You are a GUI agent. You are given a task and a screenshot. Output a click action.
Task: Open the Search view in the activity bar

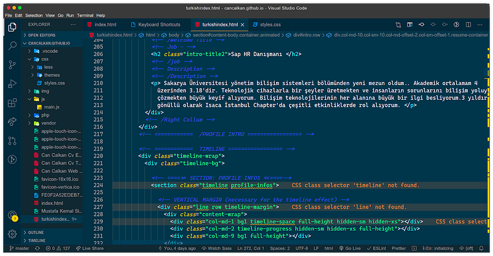(12, 46)
